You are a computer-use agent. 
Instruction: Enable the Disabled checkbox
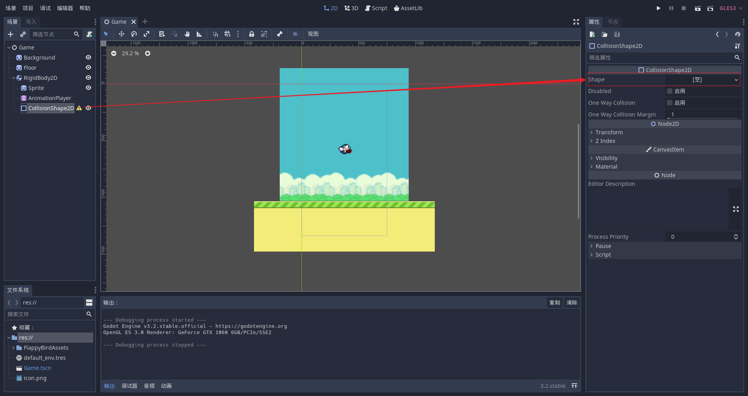coord(670,91)
